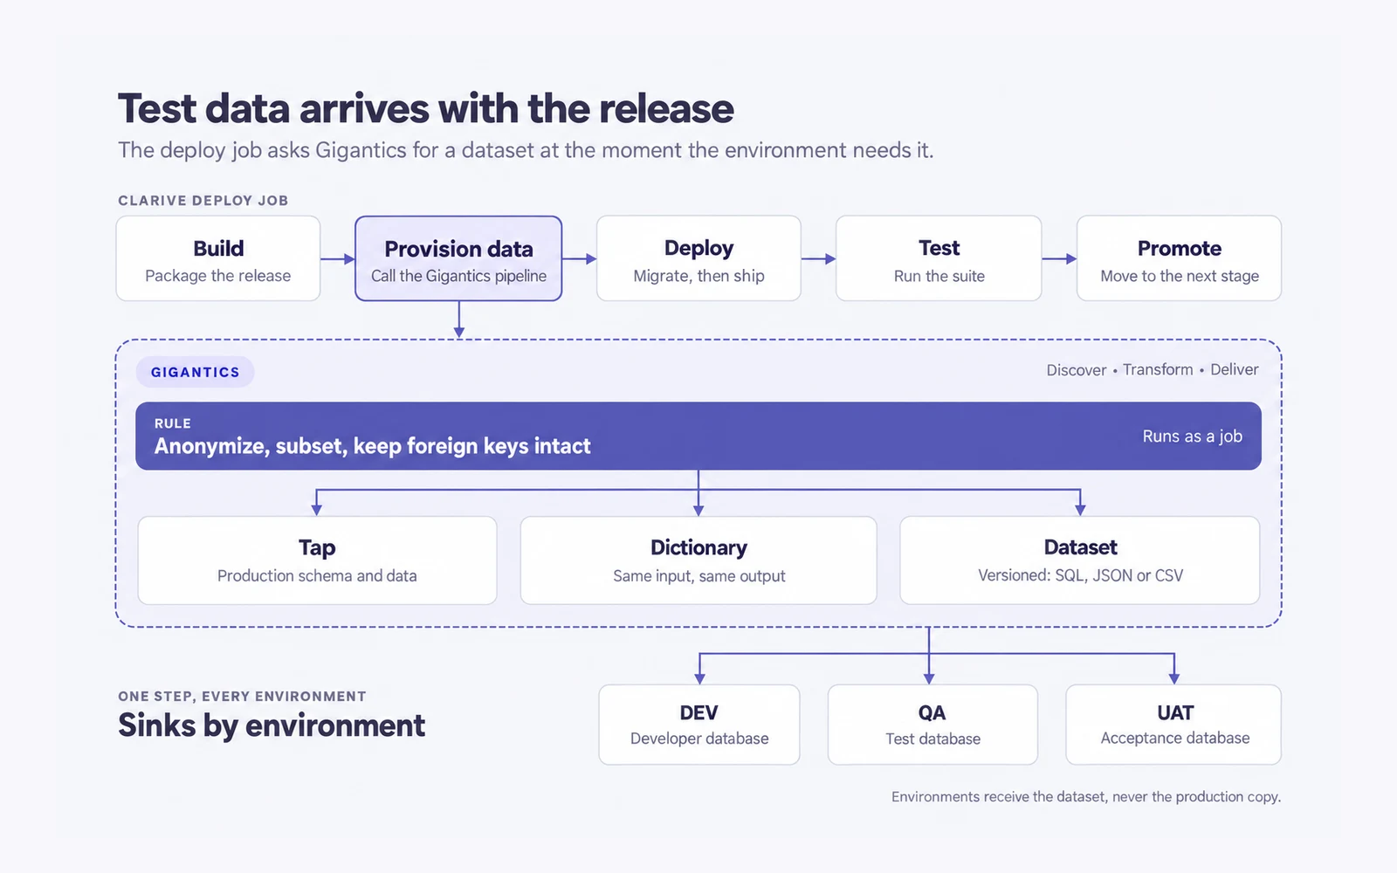This screenshot has height=873, width=1397.
Task: Click 'Move to the next stage' text
Action: pos(1180,276)
